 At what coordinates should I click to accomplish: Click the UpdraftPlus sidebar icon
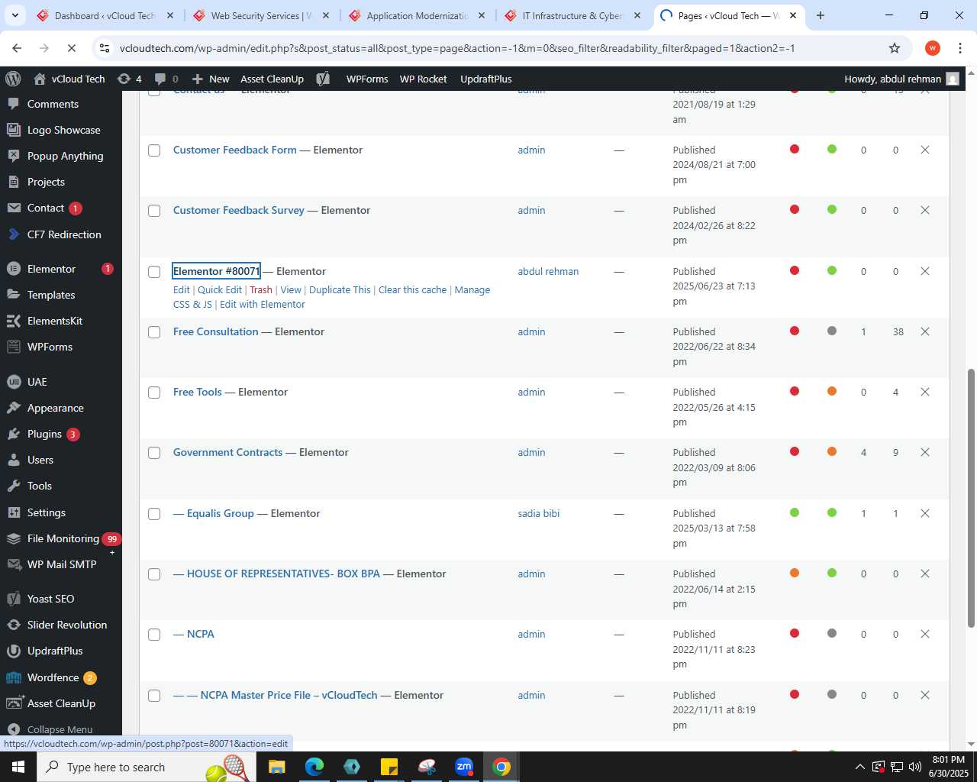(14, 651)
